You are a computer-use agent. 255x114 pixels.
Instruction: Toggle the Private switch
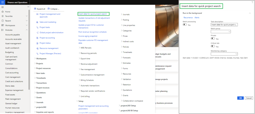(x=213, y=39)
